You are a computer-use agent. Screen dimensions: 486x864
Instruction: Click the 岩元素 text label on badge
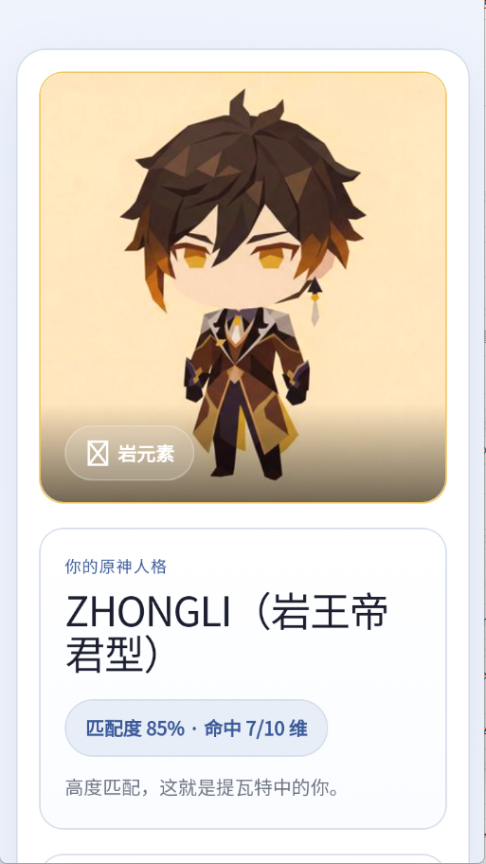[146, 454]
